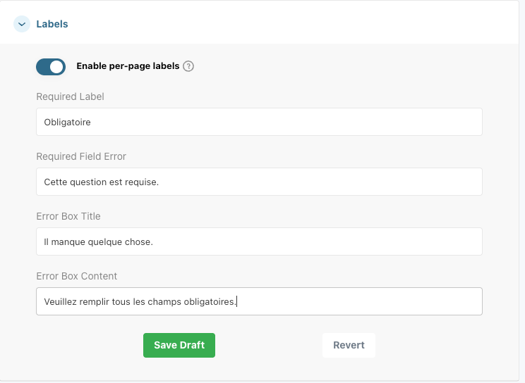The width and height of the screenshot is (525, 383).
Task: Click the 'Cette question est requise.' text
Action: click(101, 182)
